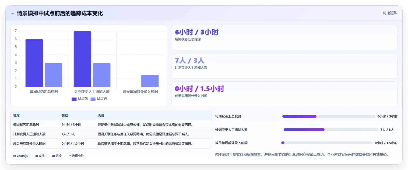Click the 进度 tag chip

point(57,156)
